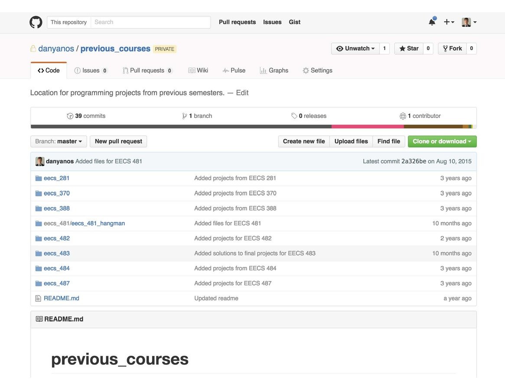Star this repository

click(x=409, y=48)
